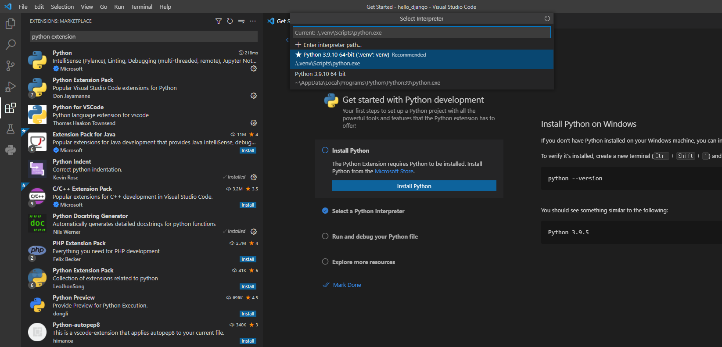Image resolution: width=722 pixels, height=347 pixels.
Task: Open manage gear for Python Indent
Action: tap(254, 177)
